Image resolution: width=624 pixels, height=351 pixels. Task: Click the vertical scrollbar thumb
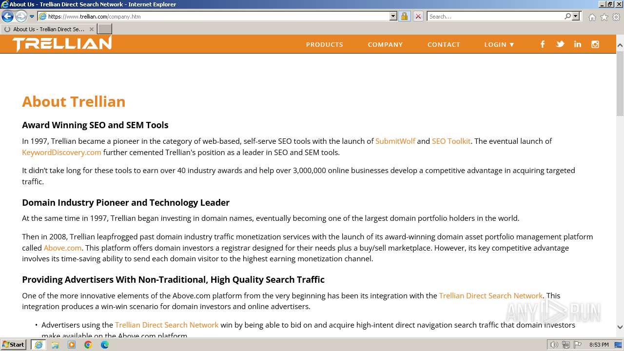(620, 83)
